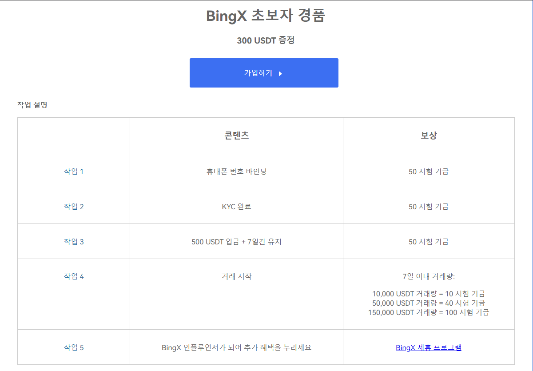Click the KYC 완료 cell

[236, 207]
